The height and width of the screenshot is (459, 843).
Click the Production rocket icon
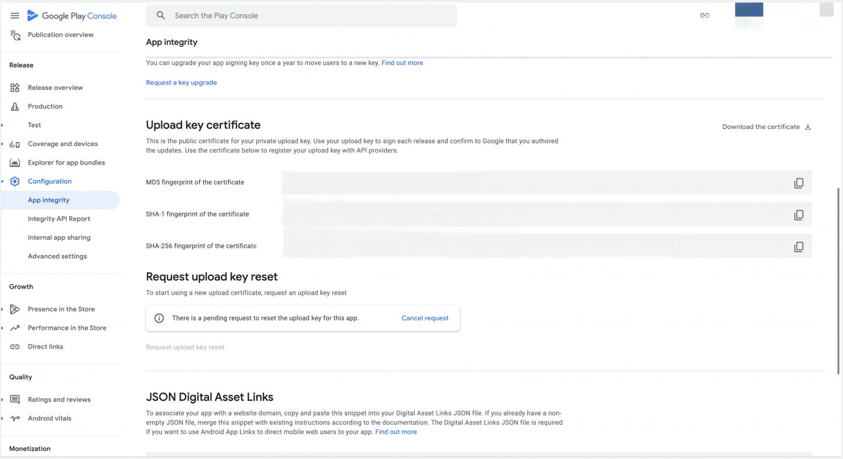15,106
